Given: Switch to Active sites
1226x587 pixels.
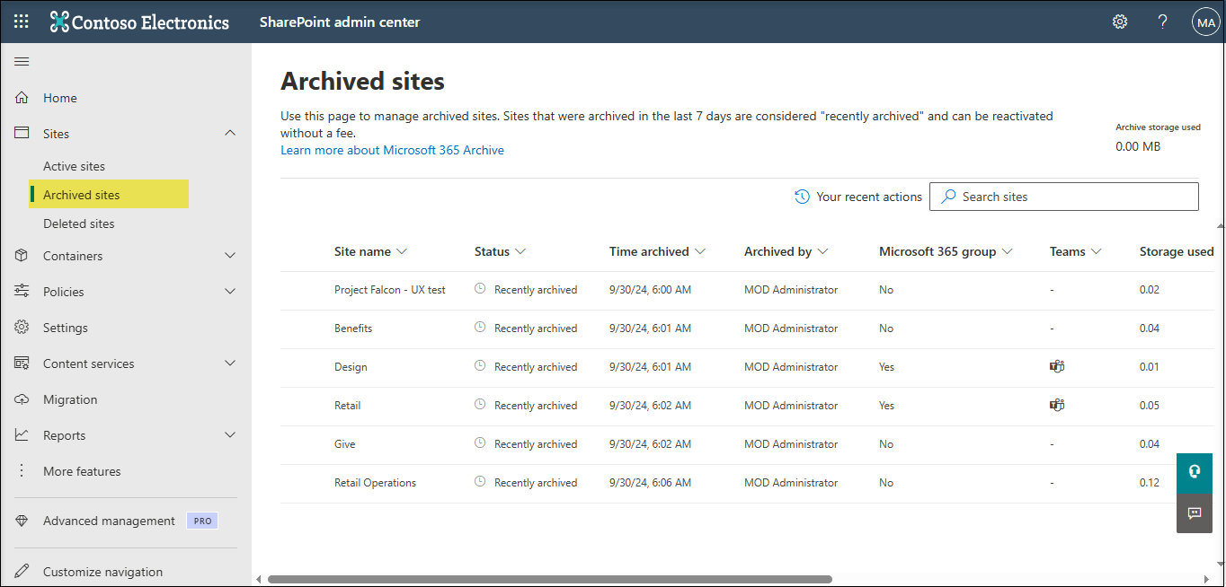Looking at the screenshot, I should [x=74, y=165].
